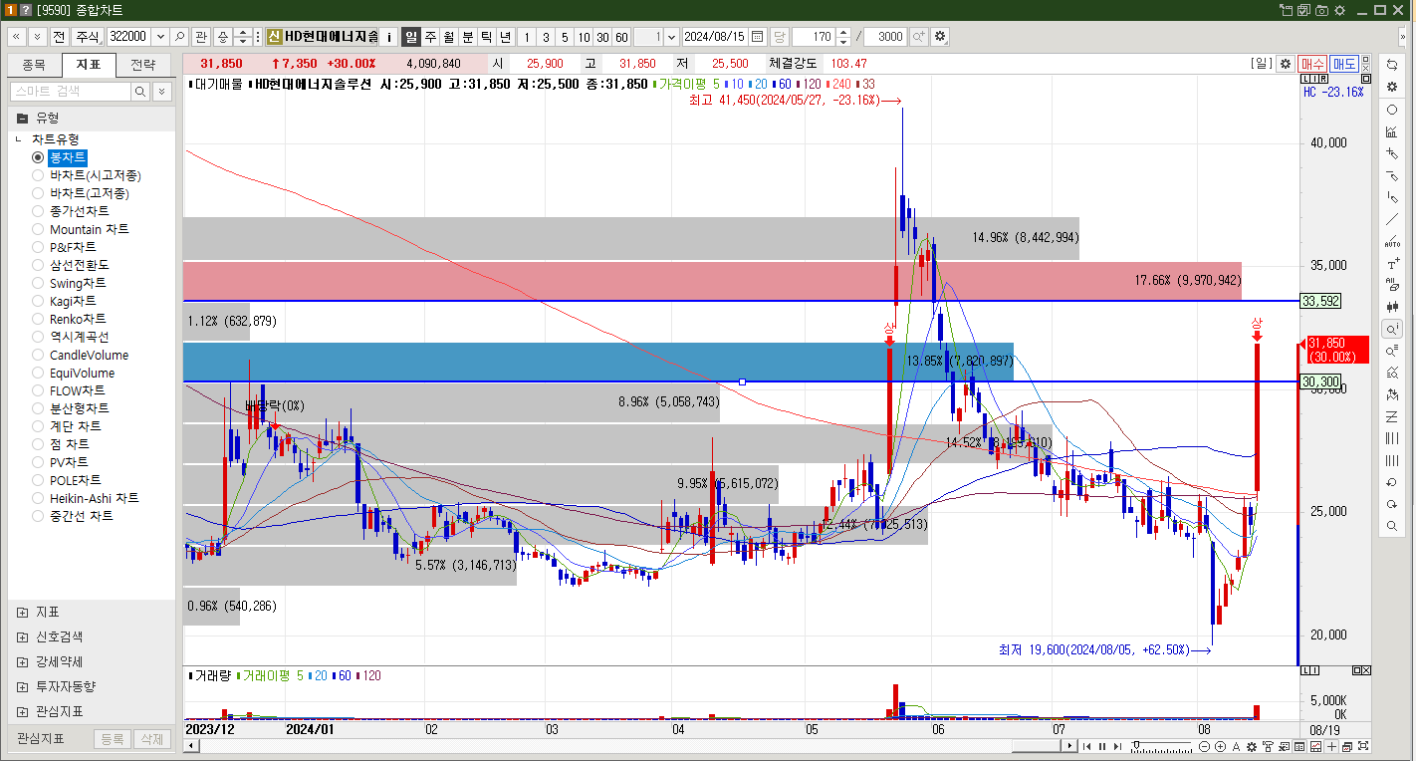Select the 년 yearly period button

[x=505, y=36]
